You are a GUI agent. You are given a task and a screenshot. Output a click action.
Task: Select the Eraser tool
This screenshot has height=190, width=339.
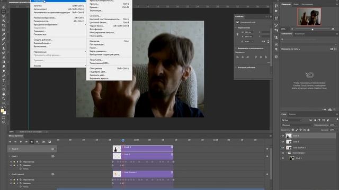(4, 58)
